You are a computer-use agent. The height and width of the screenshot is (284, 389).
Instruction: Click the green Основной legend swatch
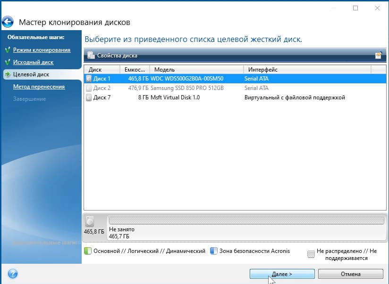(88, 251)
